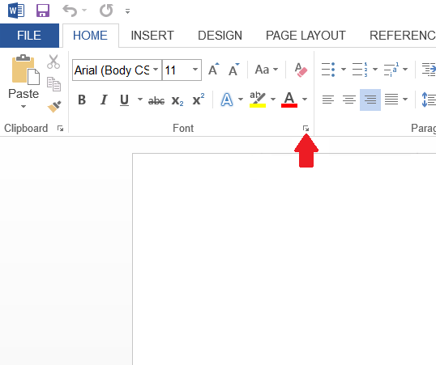Copy selection with the copy icon
This screenshot has height=365, width=436.
pyautogui.click(x=53, y=84)
